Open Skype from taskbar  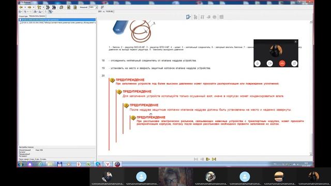98,164
